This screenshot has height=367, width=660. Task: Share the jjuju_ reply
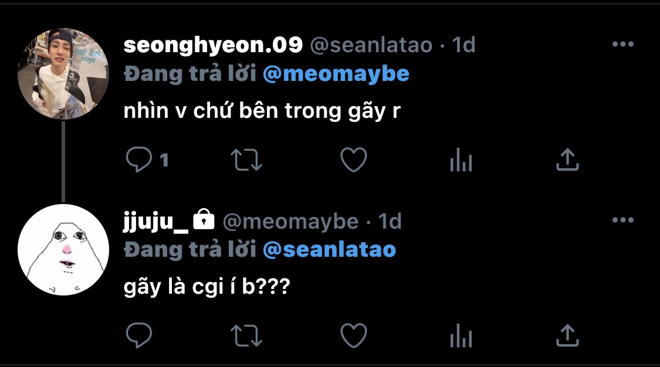567,336
